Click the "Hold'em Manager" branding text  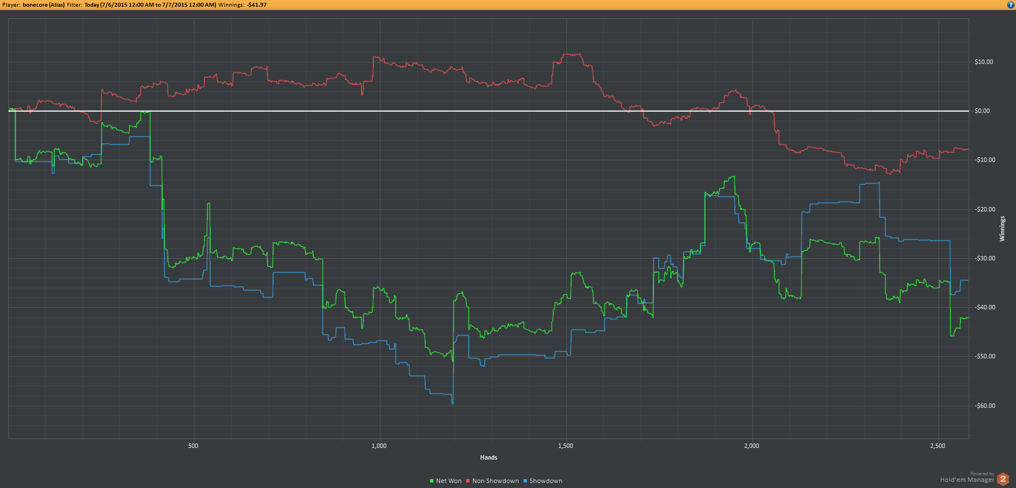967,480
